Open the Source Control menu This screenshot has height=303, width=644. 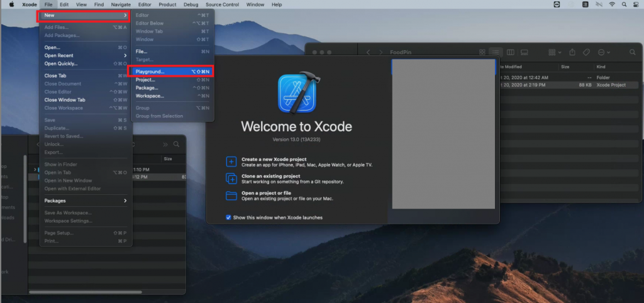pyautogui.click(x=223, y=4)
